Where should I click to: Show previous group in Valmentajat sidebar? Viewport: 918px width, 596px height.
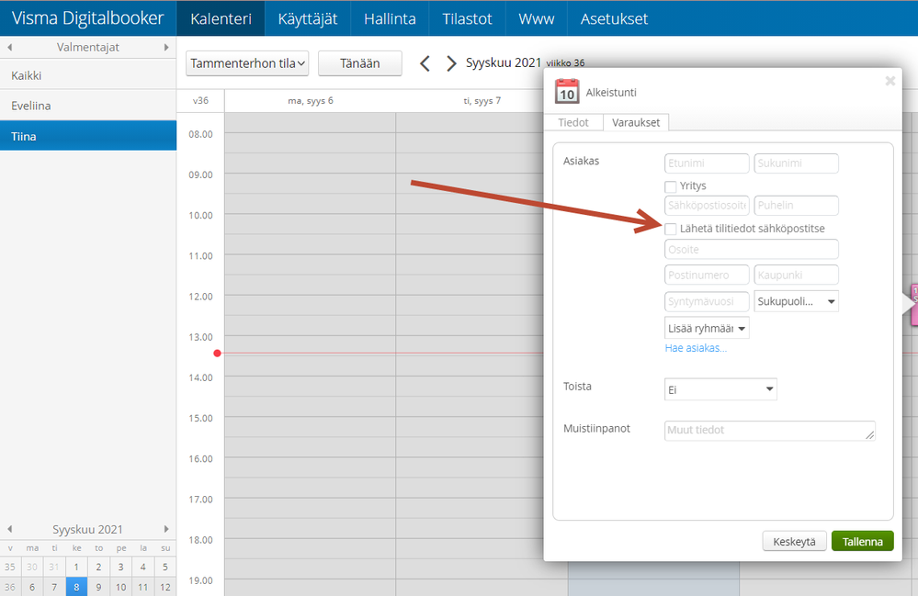click(10, 48)
